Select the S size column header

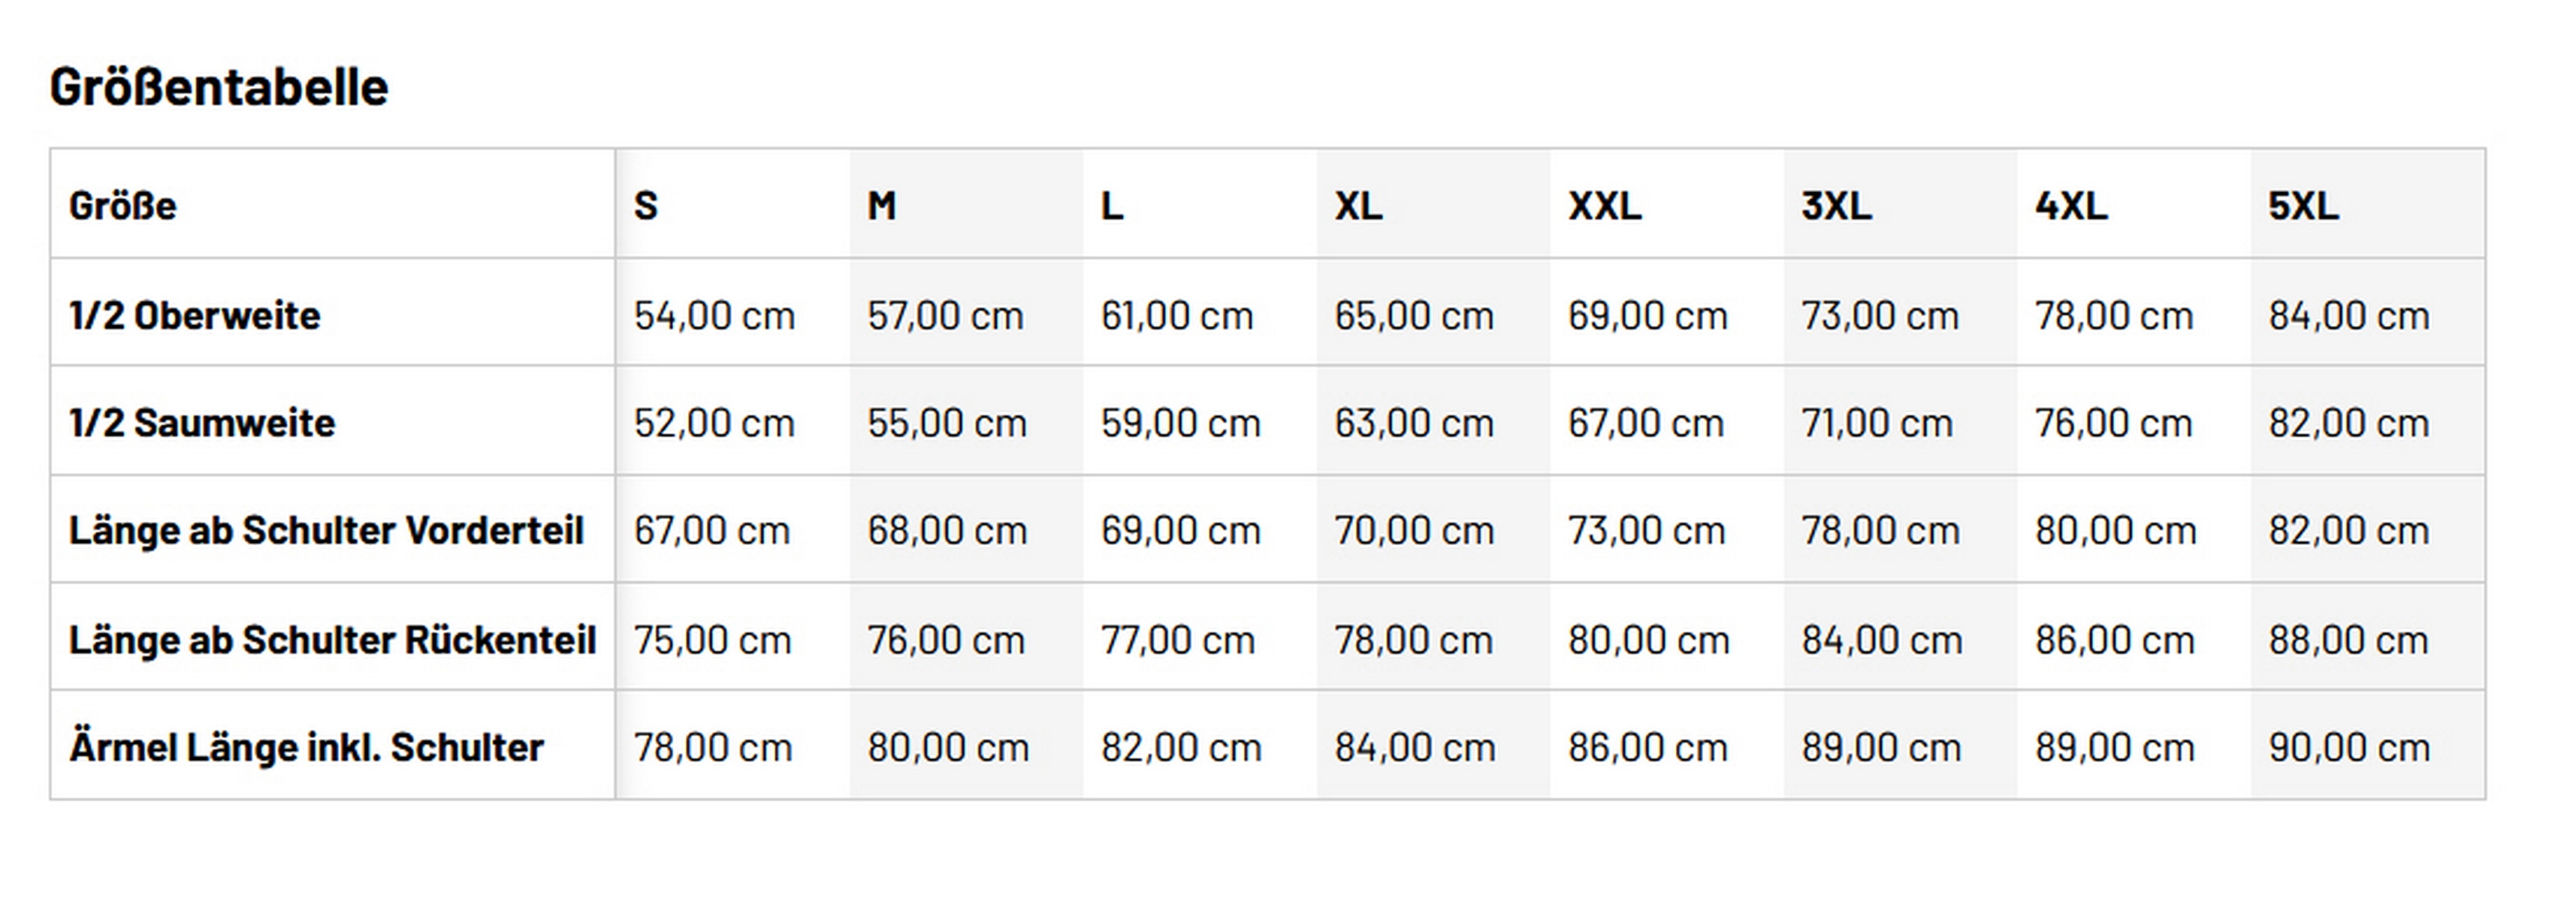pyautogui.click(x=646, y=206)
